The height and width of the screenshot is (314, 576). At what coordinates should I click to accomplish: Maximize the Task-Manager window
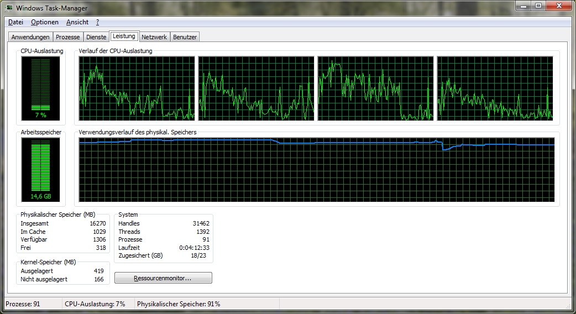point(538,6)
